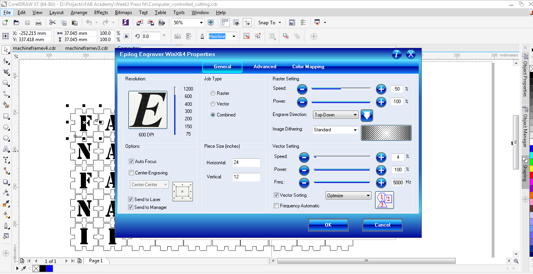Select the Color Eyedropper tool
533x274 pixels.
point(6,204)
